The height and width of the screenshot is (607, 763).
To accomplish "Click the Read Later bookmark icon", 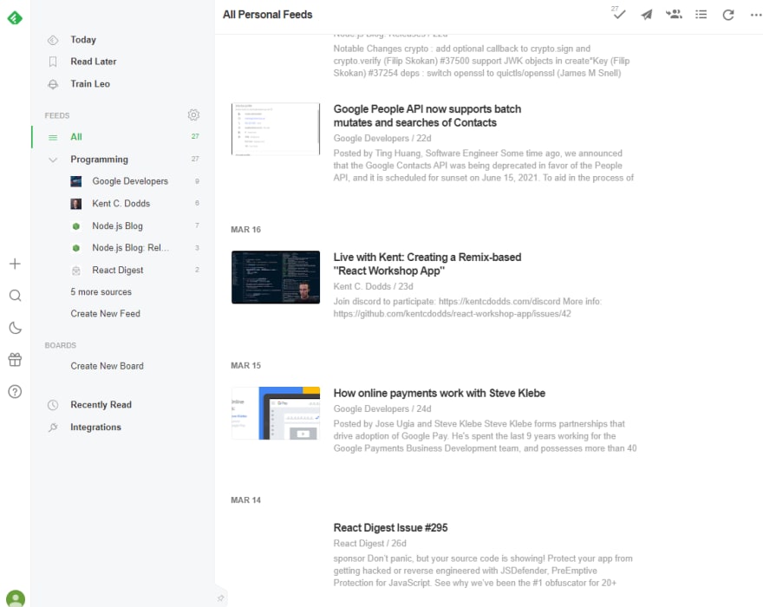I will click(53, 62).
